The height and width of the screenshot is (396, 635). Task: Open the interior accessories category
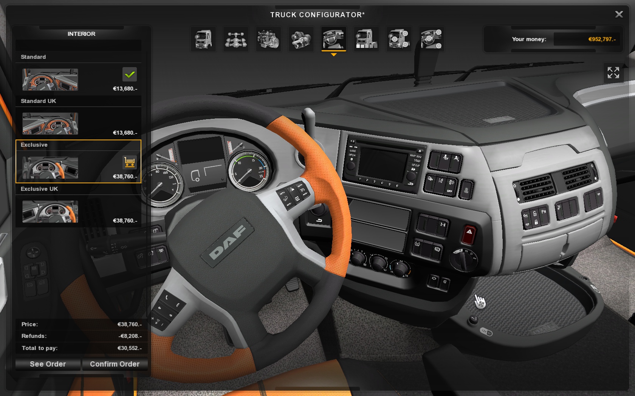click(431, 39)
